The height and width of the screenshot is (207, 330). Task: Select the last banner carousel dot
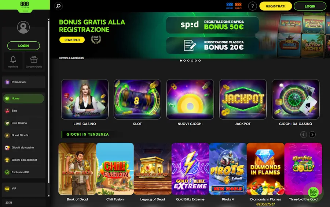click(x=199, y=60)
